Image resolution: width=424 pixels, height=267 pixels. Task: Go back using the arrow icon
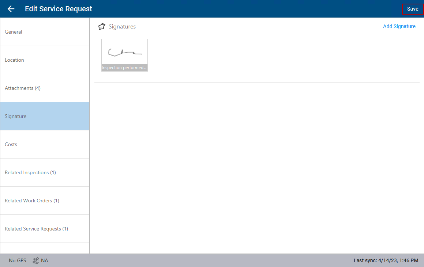[x=11, y=9]
